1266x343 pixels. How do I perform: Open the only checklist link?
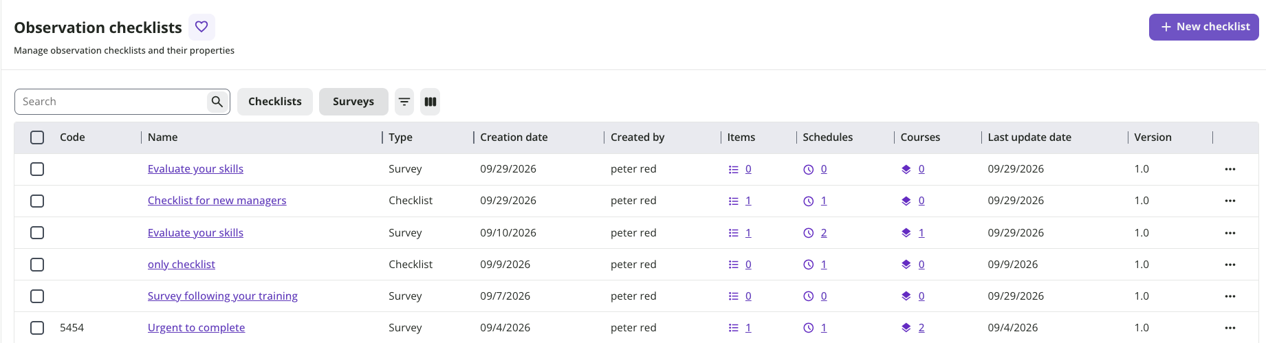[182, 265]
